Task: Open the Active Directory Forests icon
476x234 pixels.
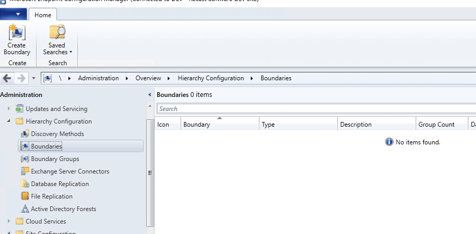Action: [25, 209]
